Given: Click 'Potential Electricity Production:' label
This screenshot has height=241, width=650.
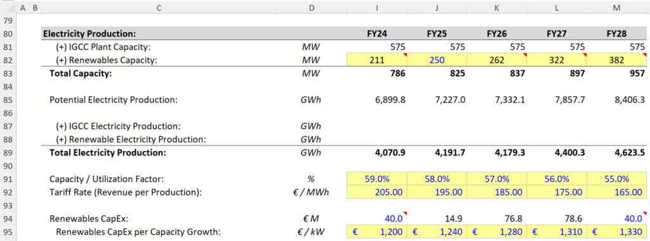Looking at the screenshot, I should click(113, 100).
